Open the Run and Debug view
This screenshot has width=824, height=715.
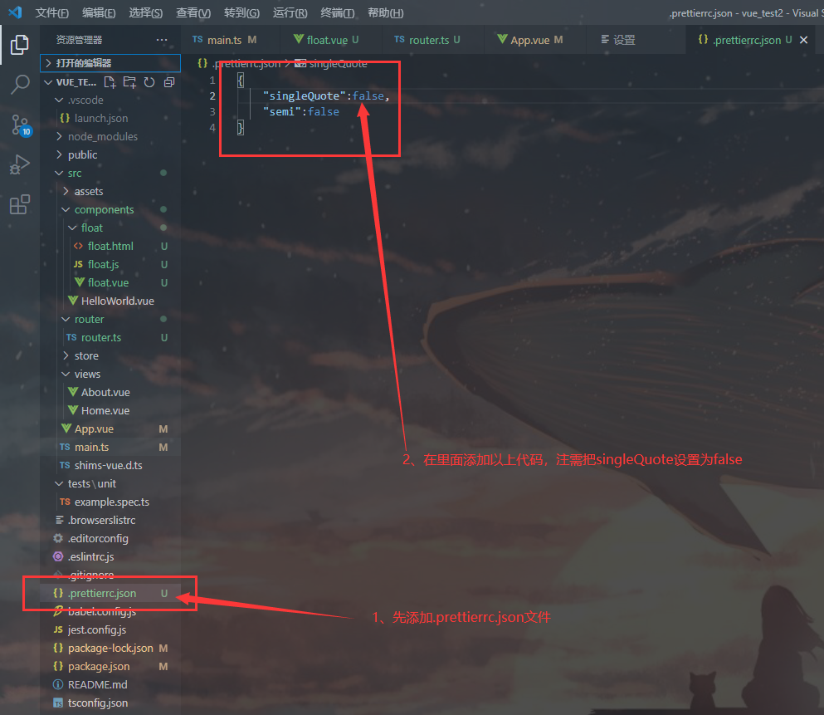[21, 164]
